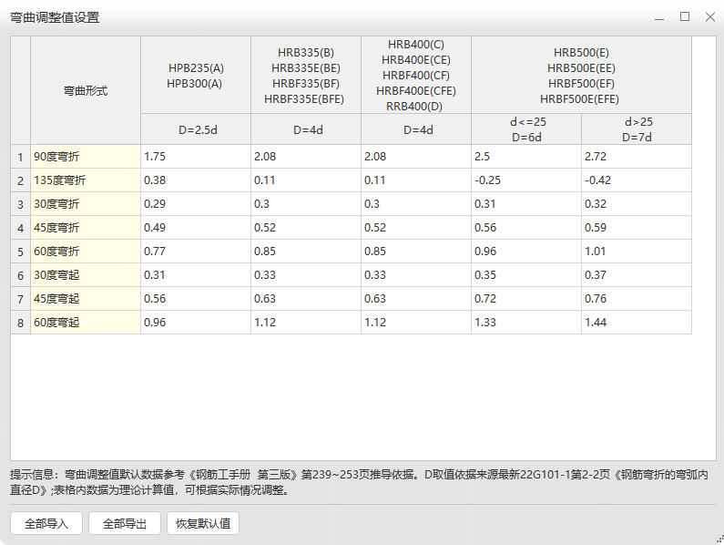Screen dimensions: 724x545
Task: Click the HRB400(C) group column header
Action: click(x=416, y=76)
